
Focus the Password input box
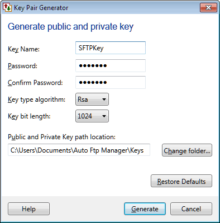111,65
